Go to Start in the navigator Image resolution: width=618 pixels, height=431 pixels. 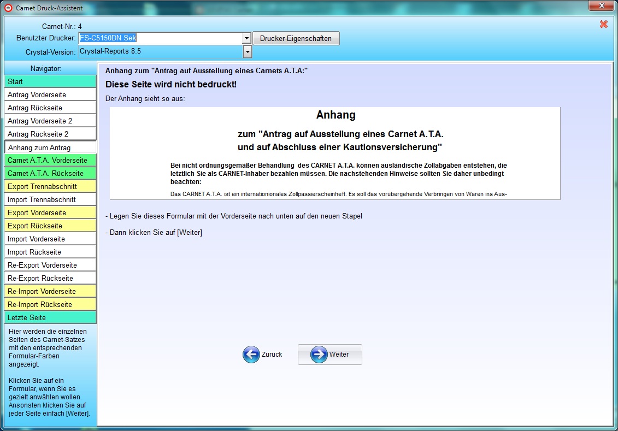coord(50,81)
